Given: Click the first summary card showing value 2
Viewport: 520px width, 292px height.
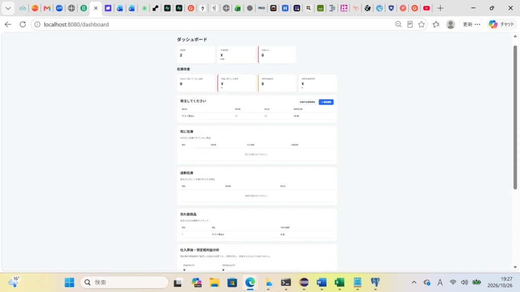Looking at the screenshot, I should tap(196, 54).
